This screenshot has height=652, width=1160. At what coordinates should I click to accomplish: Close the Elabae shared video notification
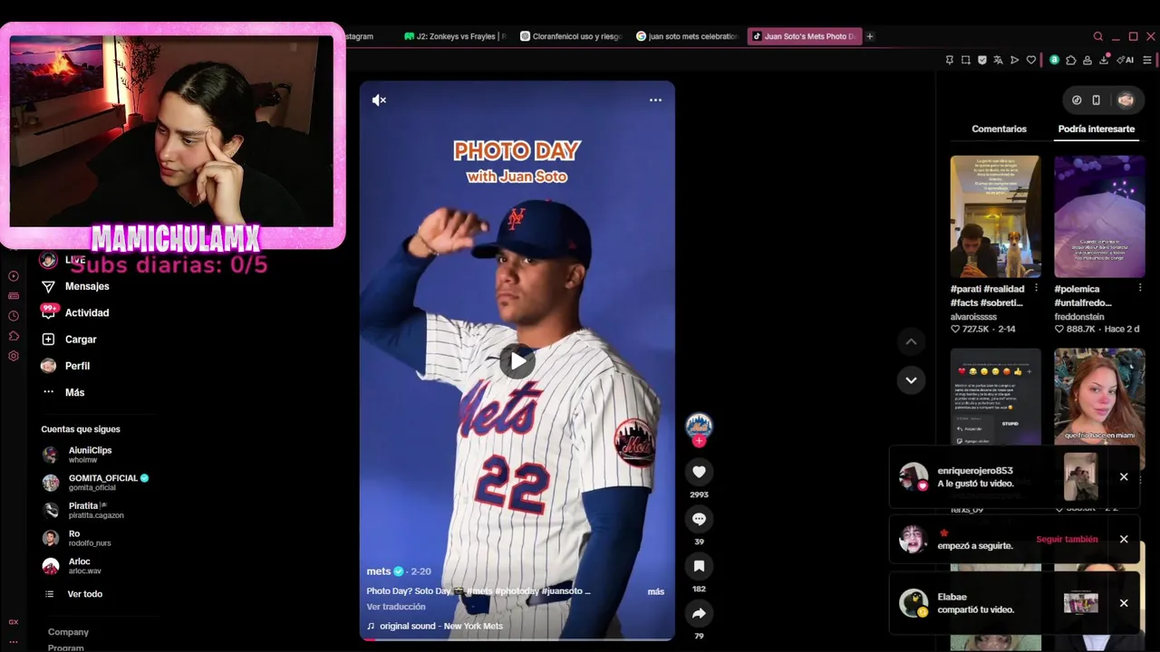[x=1124, y=603]
